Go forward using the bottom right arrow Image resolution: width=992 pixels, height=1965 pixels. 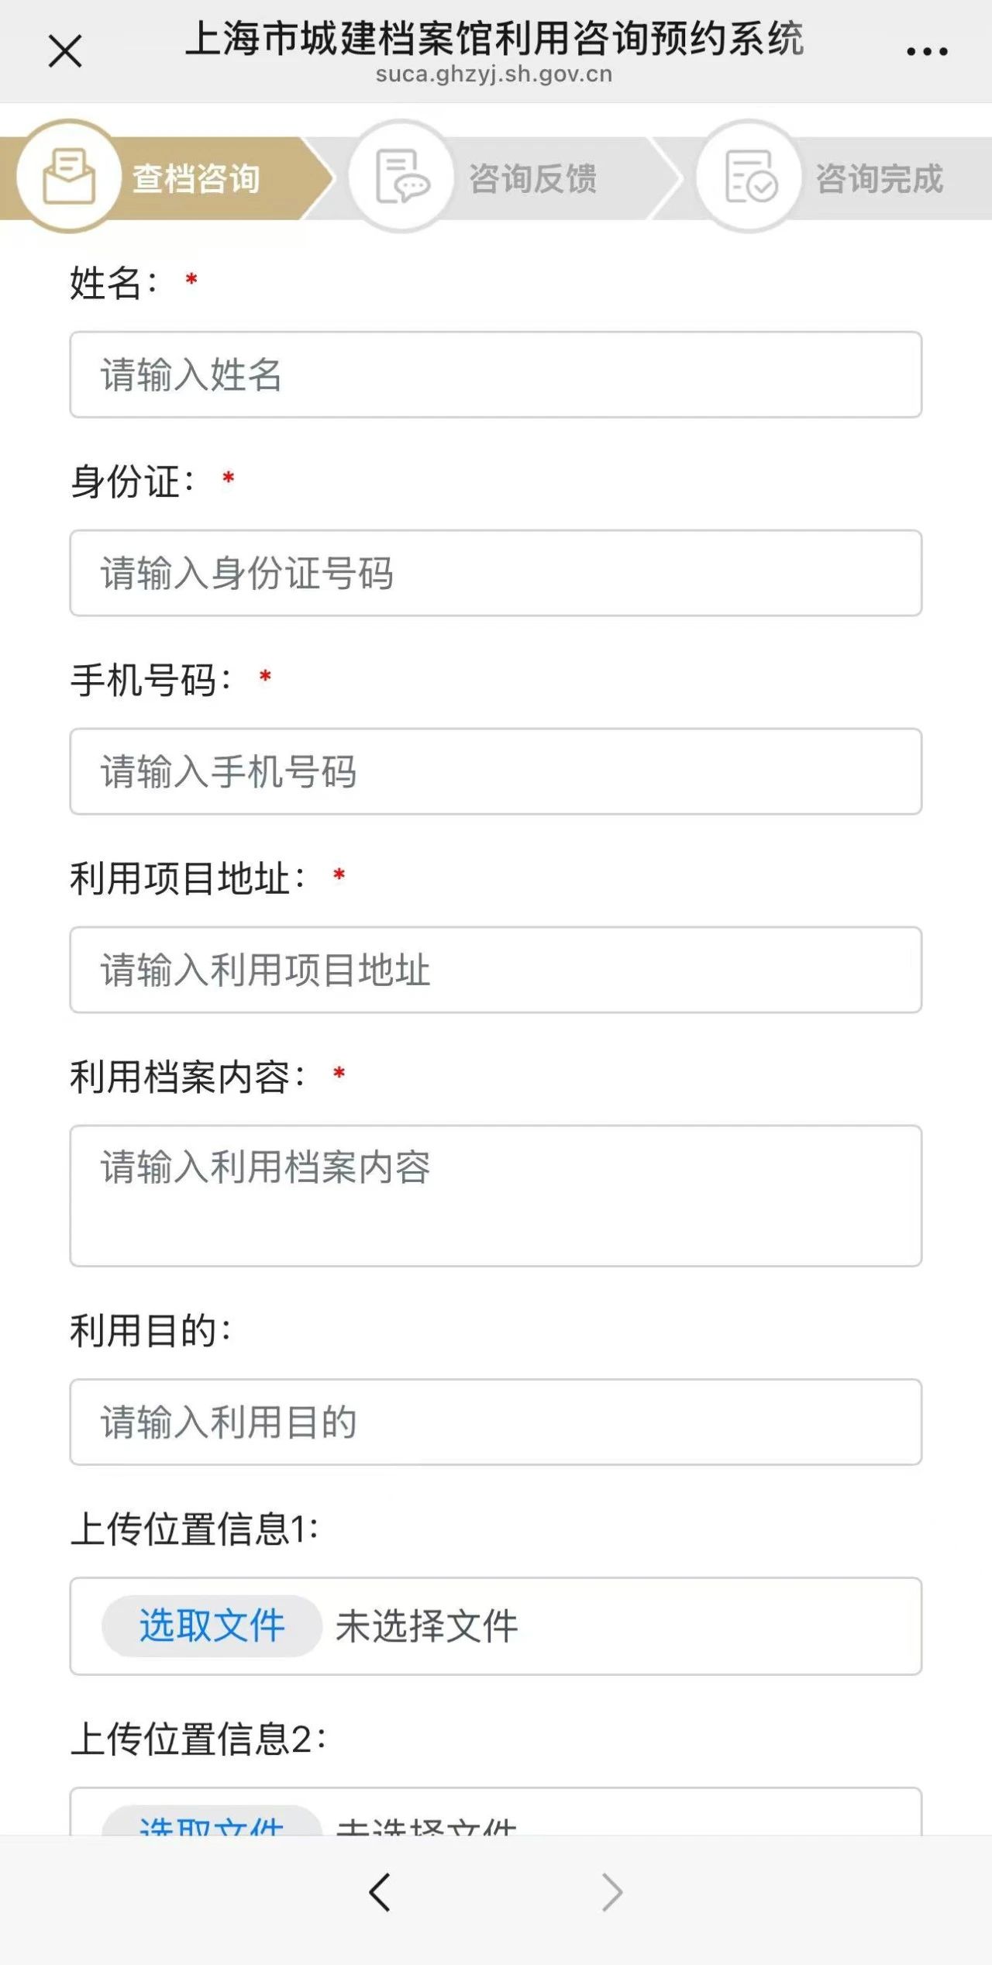point(612,1892)
